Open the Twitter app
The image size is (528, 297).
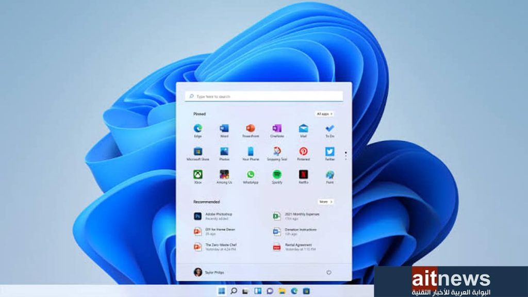point(329,154)
